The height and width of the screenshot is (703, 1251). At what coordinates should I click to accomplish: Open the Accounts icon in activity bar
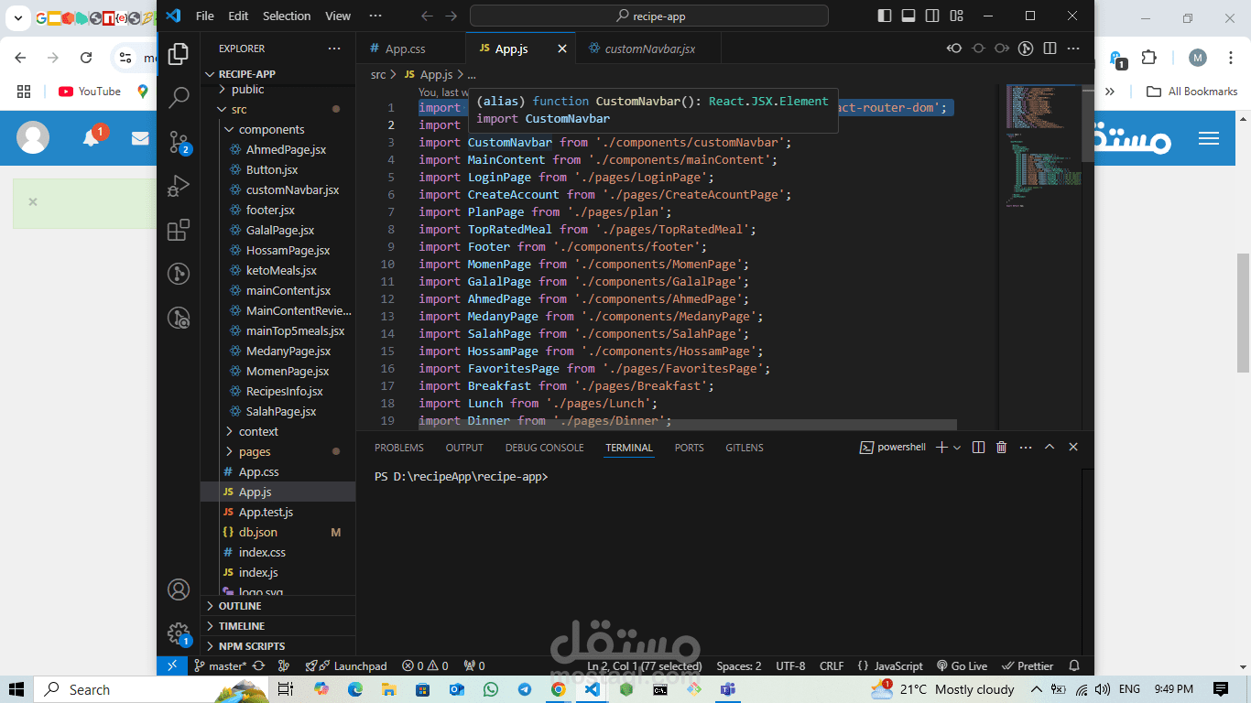coord(179,589)
